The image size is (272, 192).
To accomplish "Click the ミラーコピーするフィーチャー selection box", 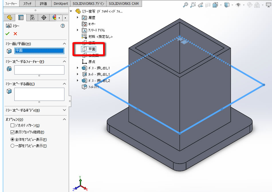I will click(x=40, y=70).
